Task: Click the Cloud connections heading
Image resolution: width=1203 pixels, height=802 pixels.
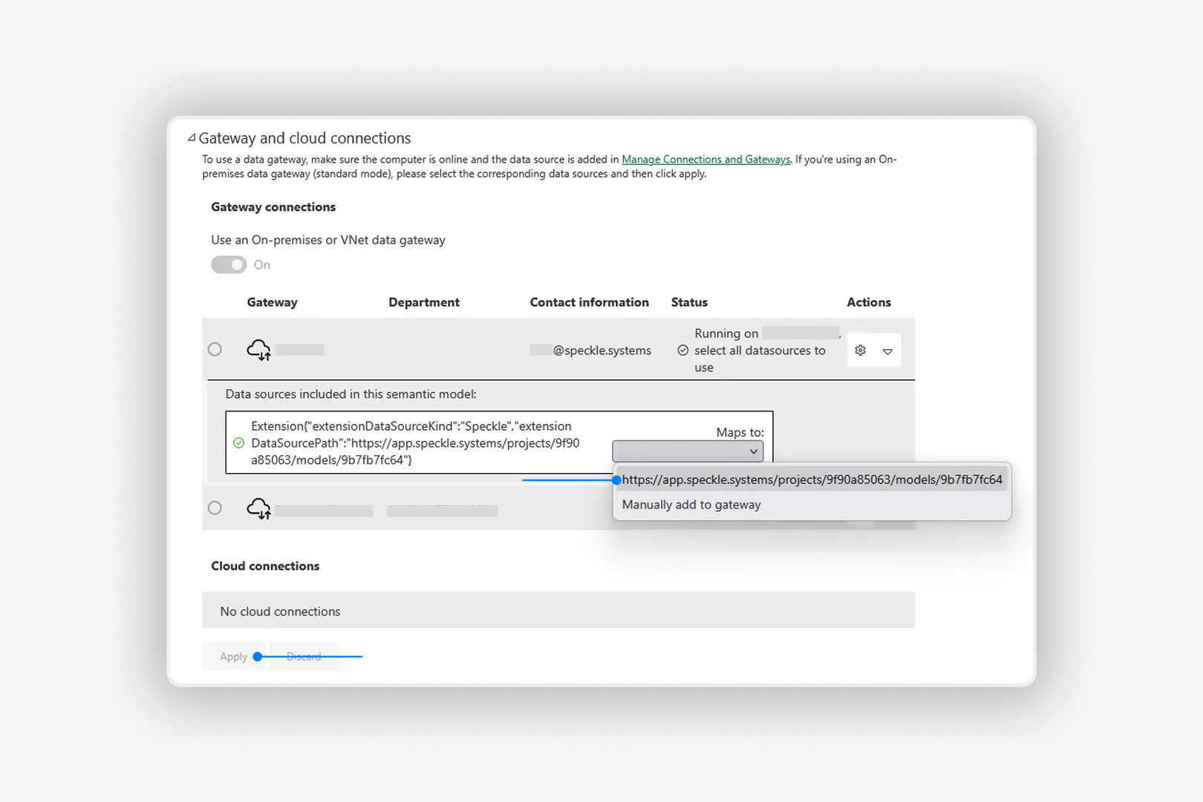Action: (265, 566)
